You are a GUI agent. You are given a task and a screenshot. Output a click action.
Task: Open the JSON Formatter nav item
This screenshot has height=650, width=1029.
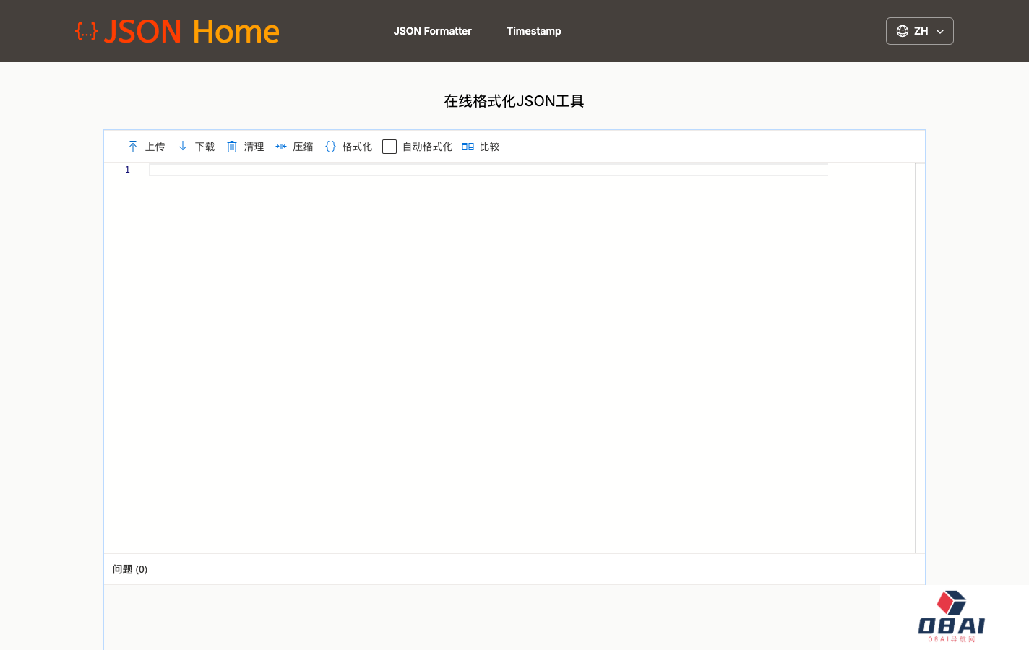click(432, 31)
